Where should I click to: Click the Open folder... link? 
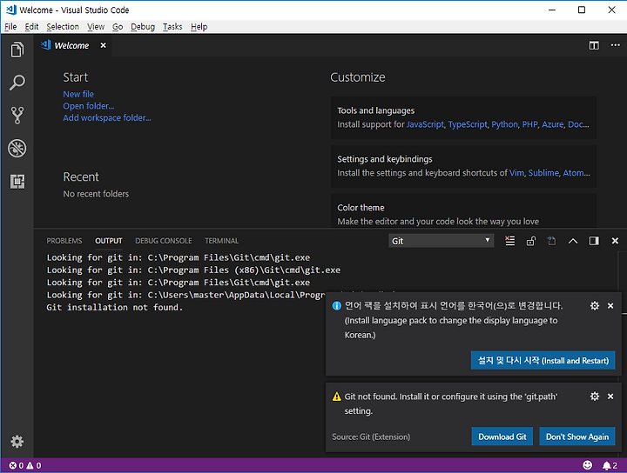[x=88, y=106]
